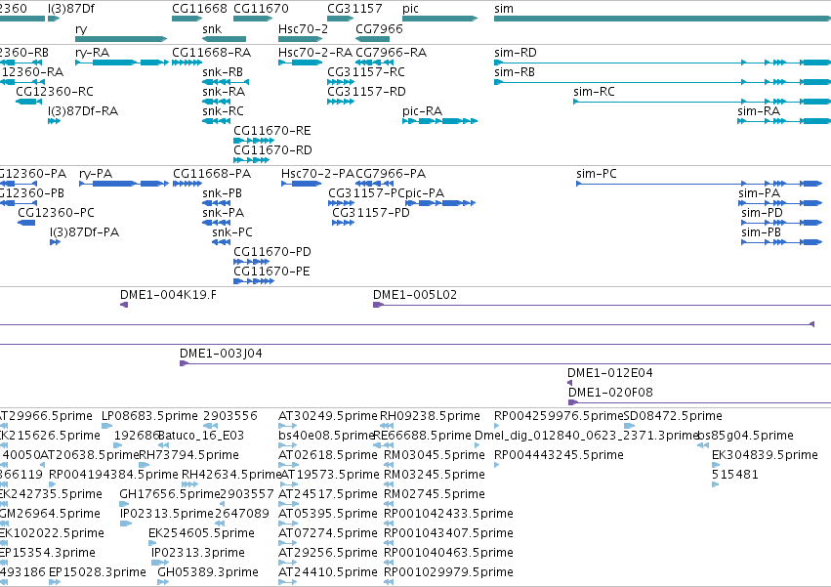Click the sim gene track bar
The width and height of the screenshot is (831, 587).
(x=662, y=19)
